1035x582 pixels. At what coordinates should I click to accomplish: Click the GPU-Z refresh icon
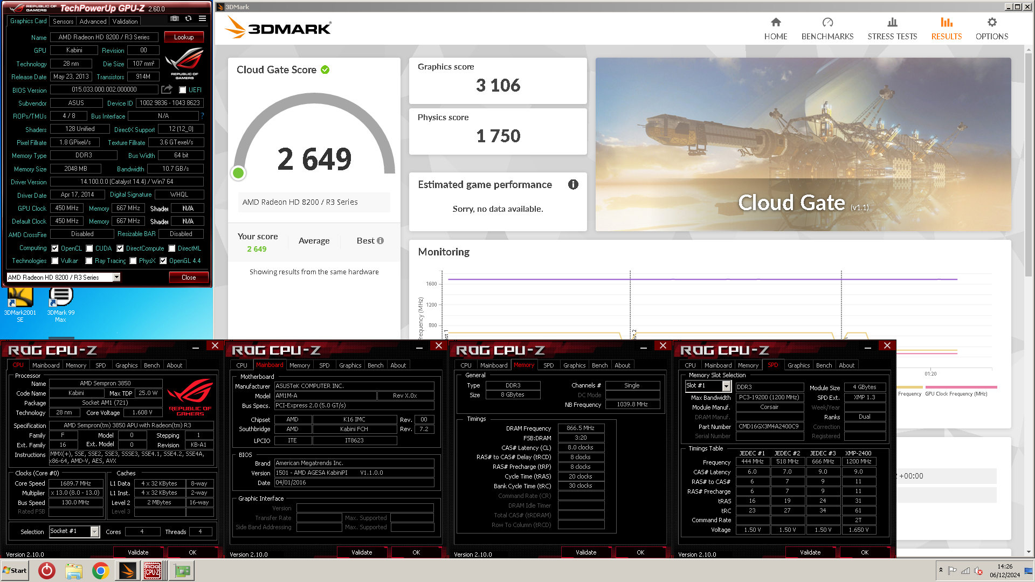click(188, 18)
